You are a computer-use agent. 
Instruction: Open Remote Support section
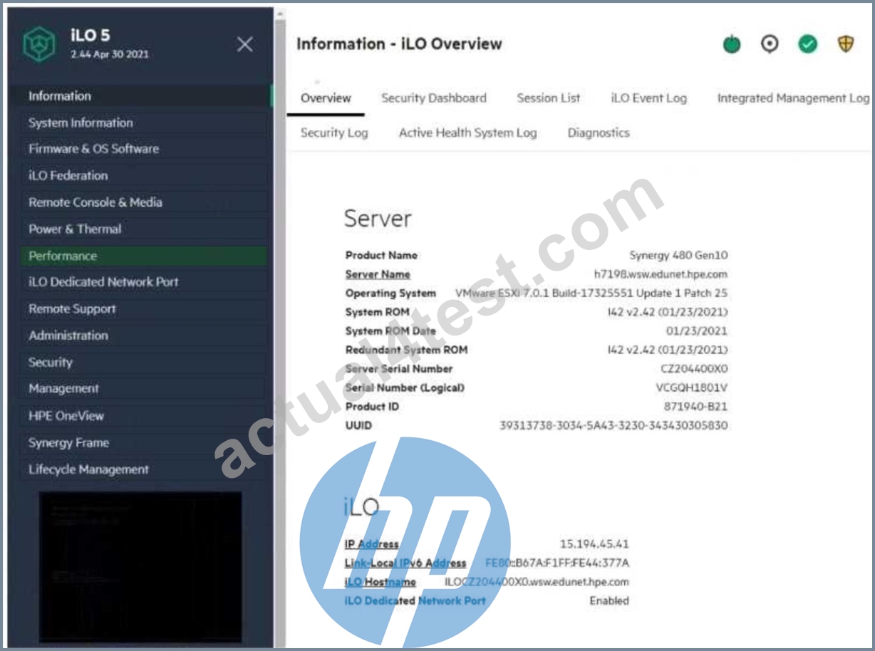(145, 309)
